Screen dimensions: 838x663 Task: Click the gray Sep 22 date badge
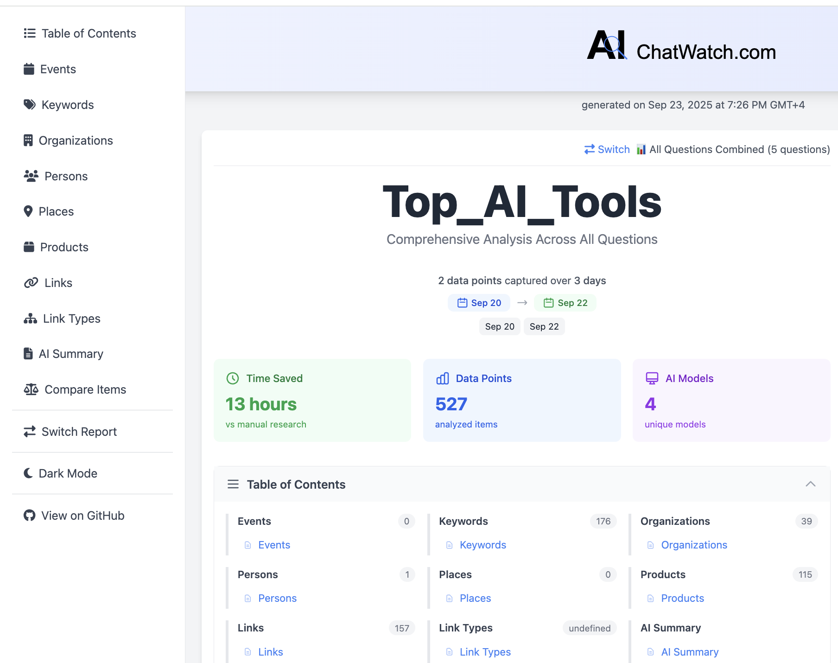pos(544,326)
